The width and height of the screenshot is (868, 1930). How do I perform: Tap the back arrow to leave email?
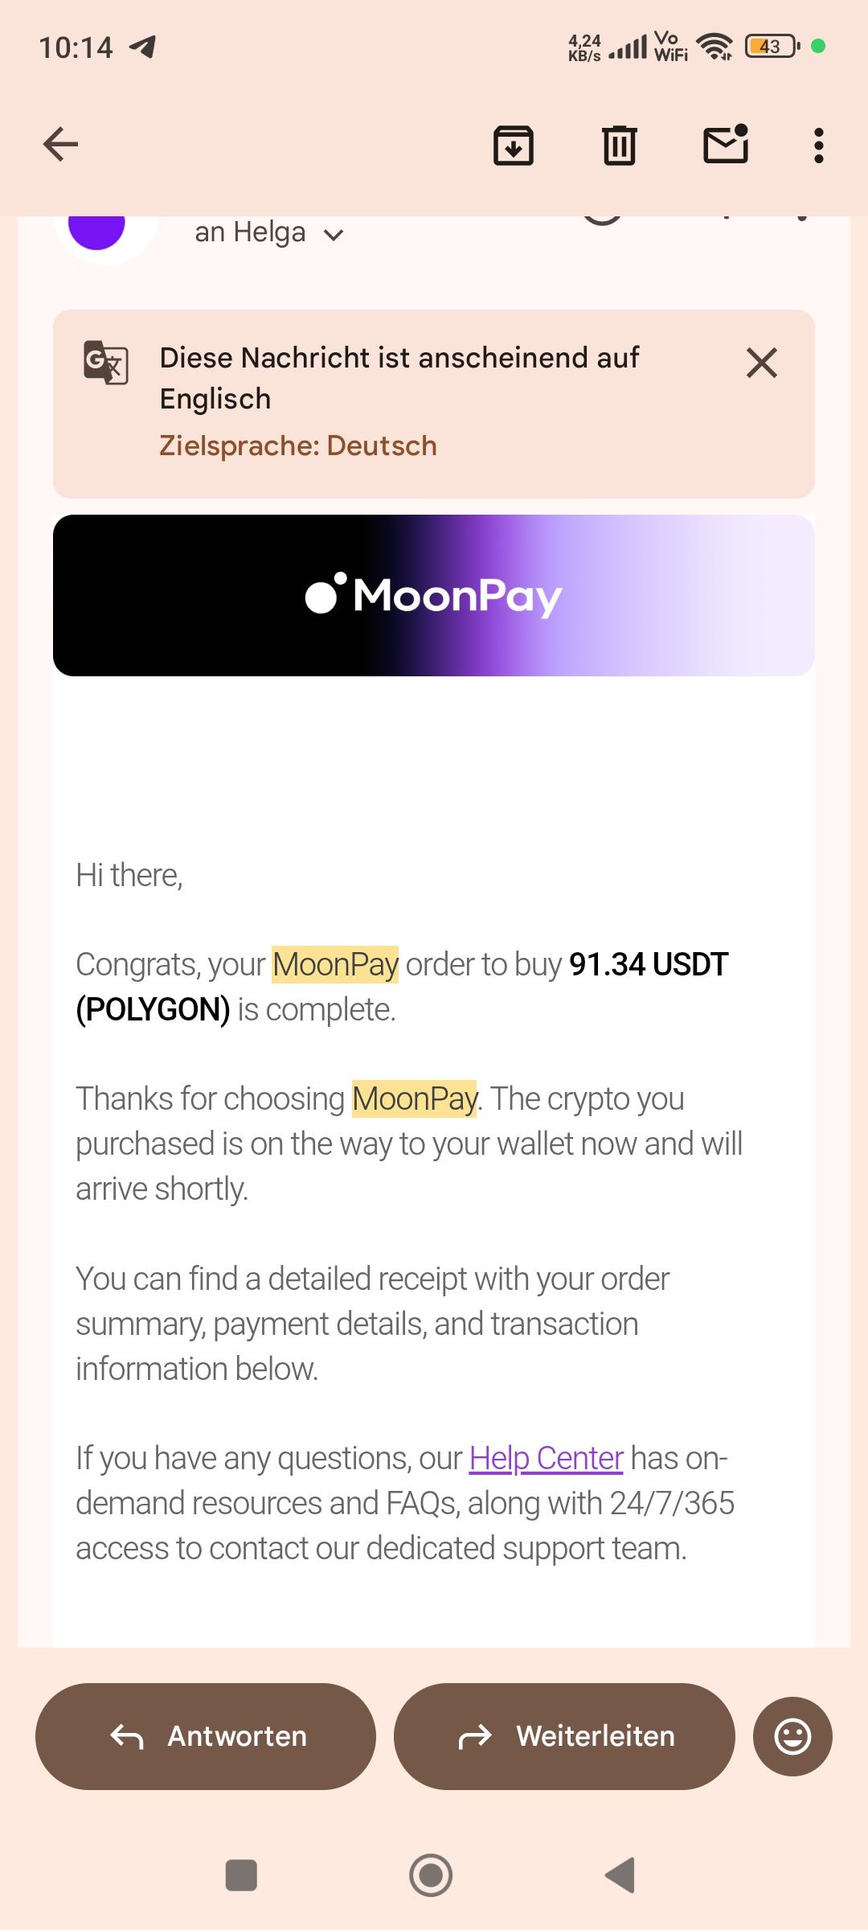(x=60, y=145)
